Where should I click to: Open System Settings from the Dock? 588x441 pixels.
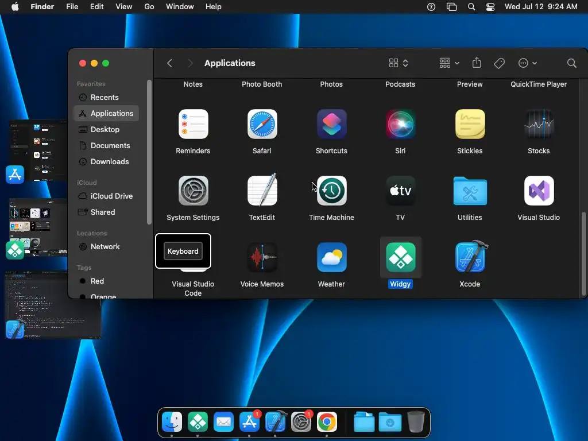[x=301, y=422]
